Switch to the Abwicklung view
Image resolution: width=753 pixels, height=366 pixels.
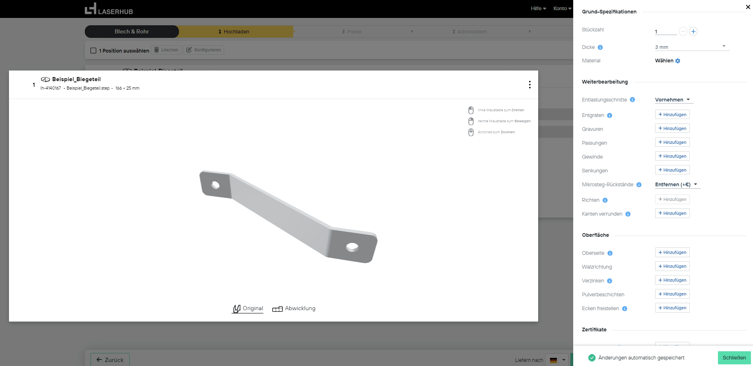294,309
